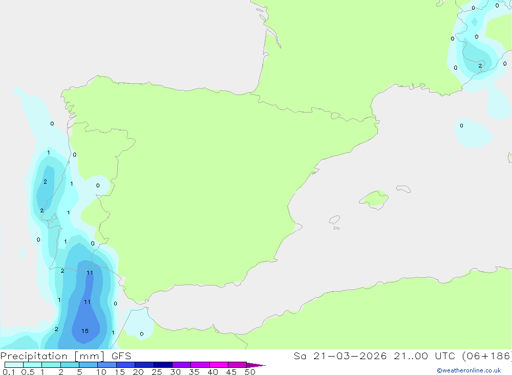Click the 20–25 mm dark blue swatch
This screenshot has height=375, width=512.
(144, 365)
